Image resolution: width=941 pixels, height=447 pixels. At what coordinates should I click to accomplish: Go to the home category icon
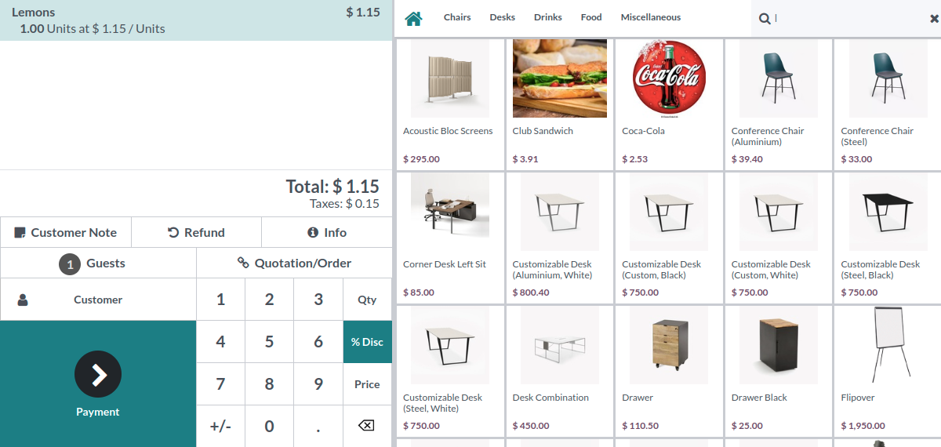(413, 18)
